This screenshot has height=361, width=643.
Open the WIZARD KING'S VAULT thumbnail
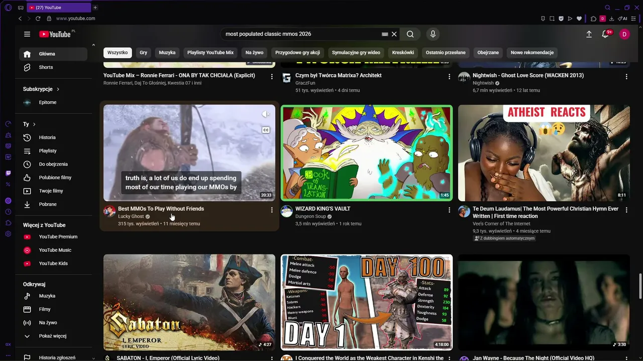coord(367,153)
